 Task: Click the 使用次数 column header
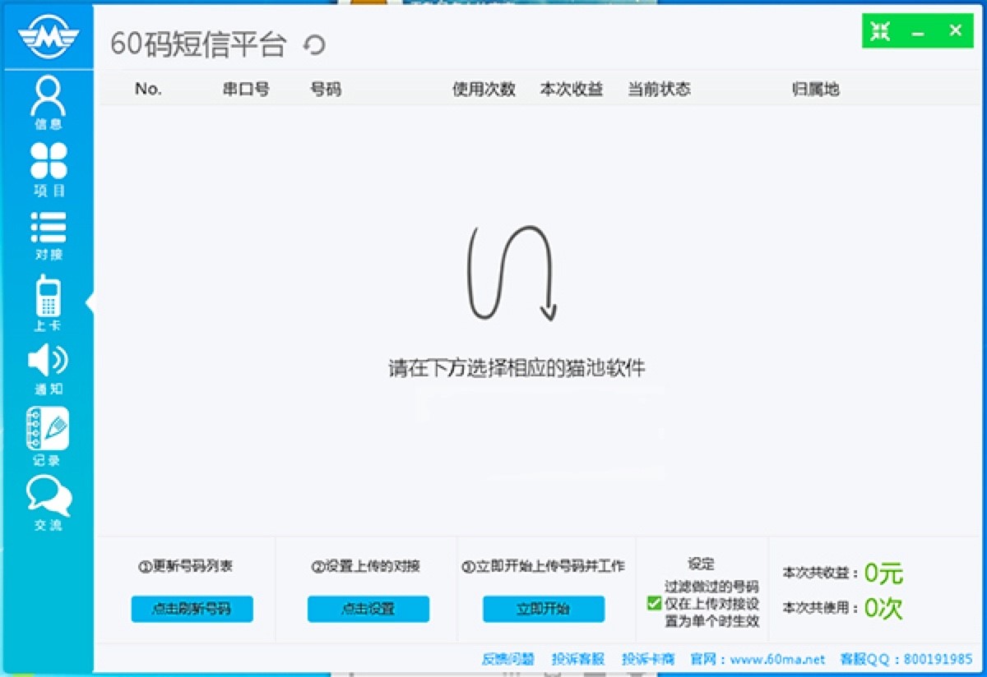tap(484, 90)
